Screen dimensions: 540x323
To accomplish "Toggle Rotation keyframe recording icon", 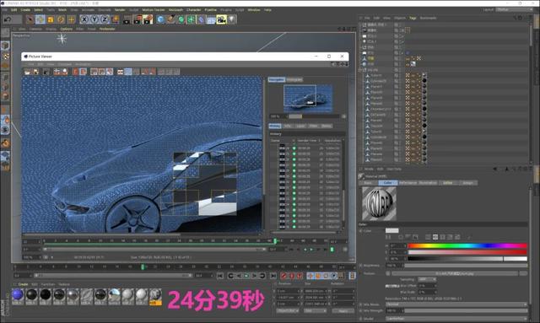I will (327, 276).
